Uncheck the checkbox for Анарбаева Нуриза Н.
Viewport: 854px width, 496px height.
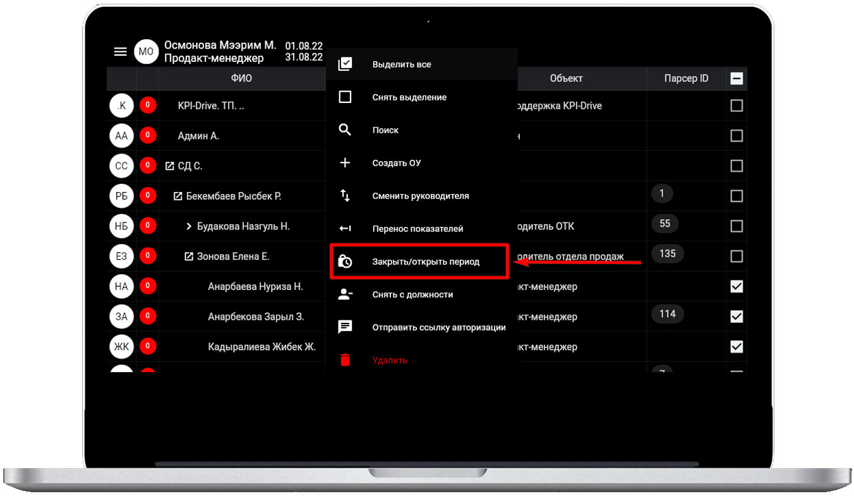click(737, 287)
